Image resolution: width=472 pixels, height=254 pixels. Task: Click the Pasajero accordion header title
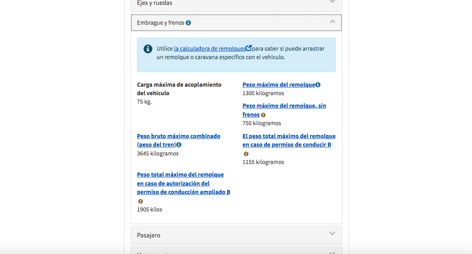pyautogui.click(x=148, y=235)
